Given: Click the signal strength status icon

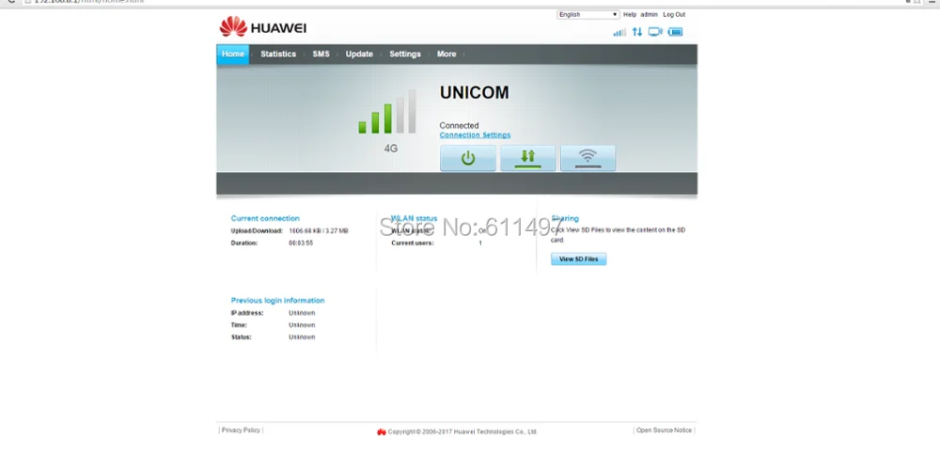Looking at the screenshot, I should coord(619,32).
